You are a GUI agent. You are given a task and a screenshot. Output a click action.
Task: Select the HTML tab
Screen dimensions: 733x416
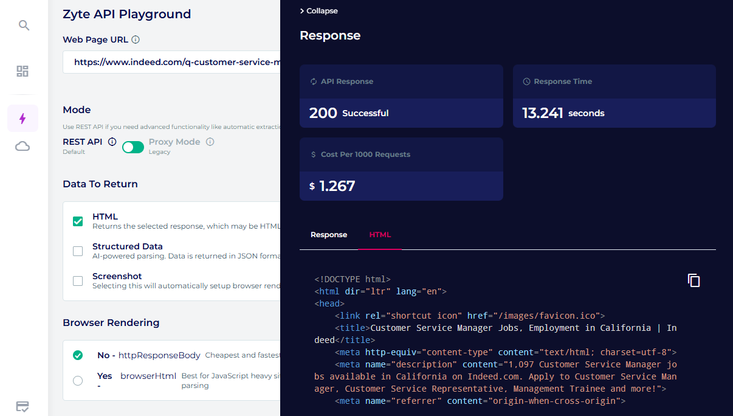(x=380, y=234)
